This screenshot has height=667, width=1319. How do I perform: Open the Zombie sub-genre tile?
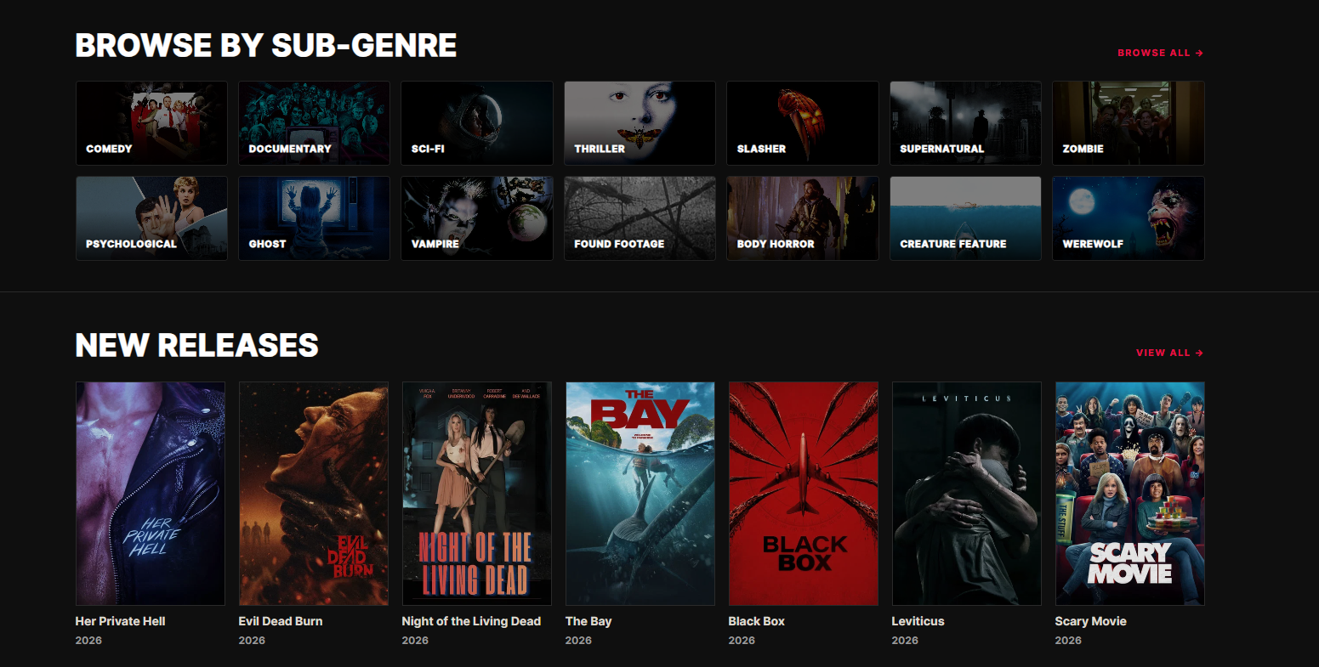point(1129,123)
